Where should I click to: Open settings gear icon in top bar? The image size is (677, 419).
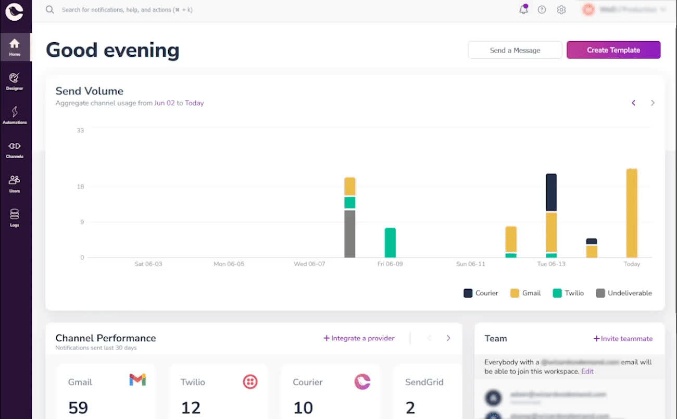click(561, 9)
